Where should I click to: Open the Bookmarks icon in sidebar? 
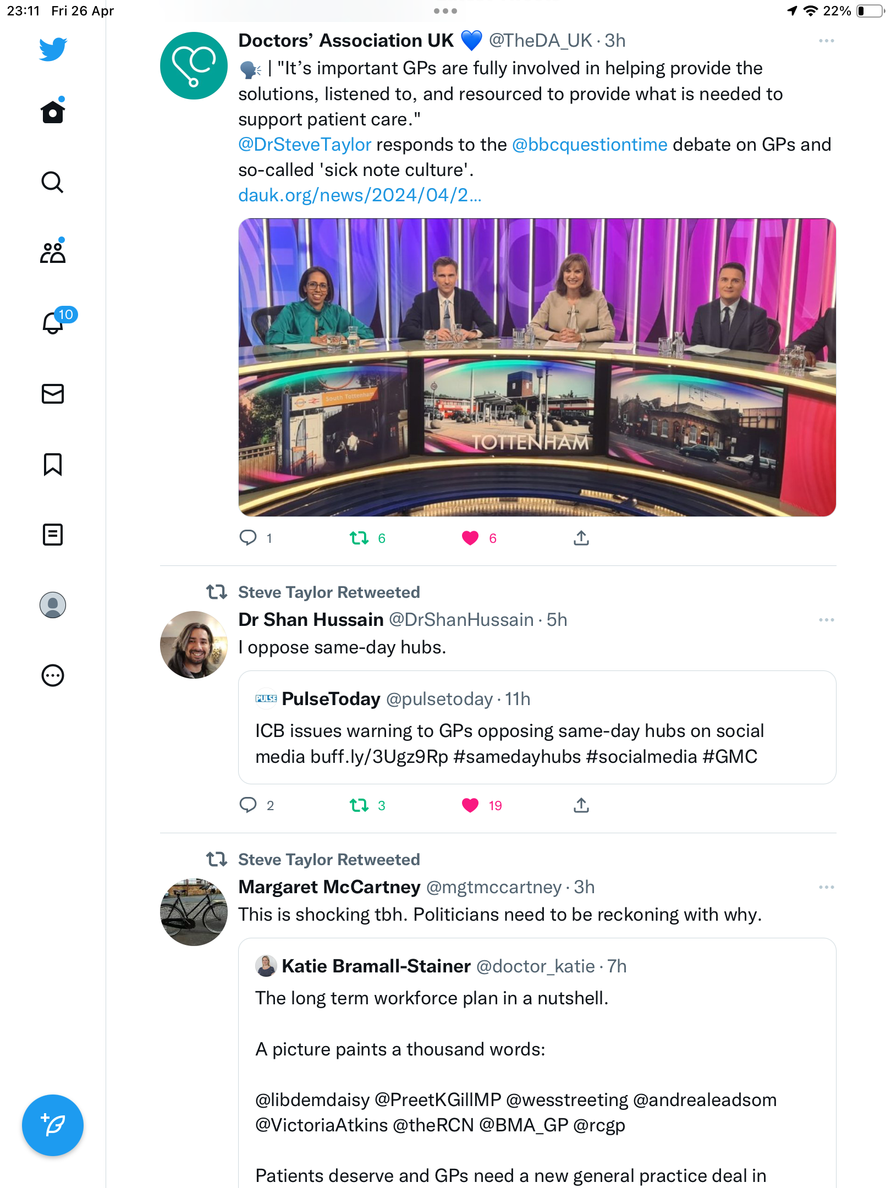pyautogui.click(x=53, y=464)
